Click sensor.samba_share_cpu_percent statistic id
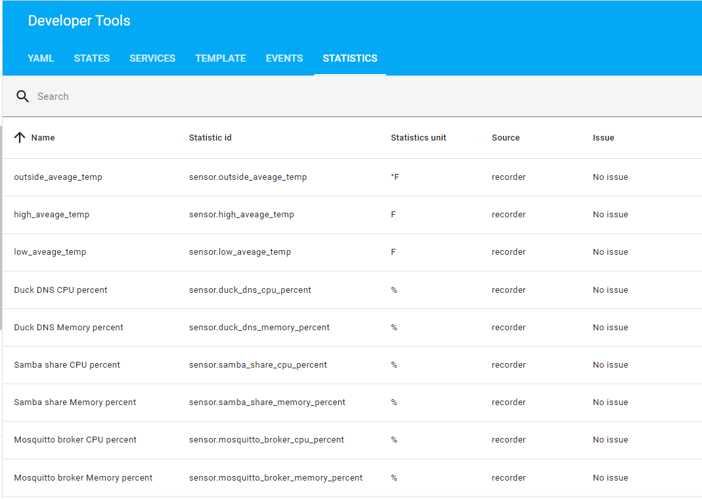702x499 pixels. [x=258, y=365]
